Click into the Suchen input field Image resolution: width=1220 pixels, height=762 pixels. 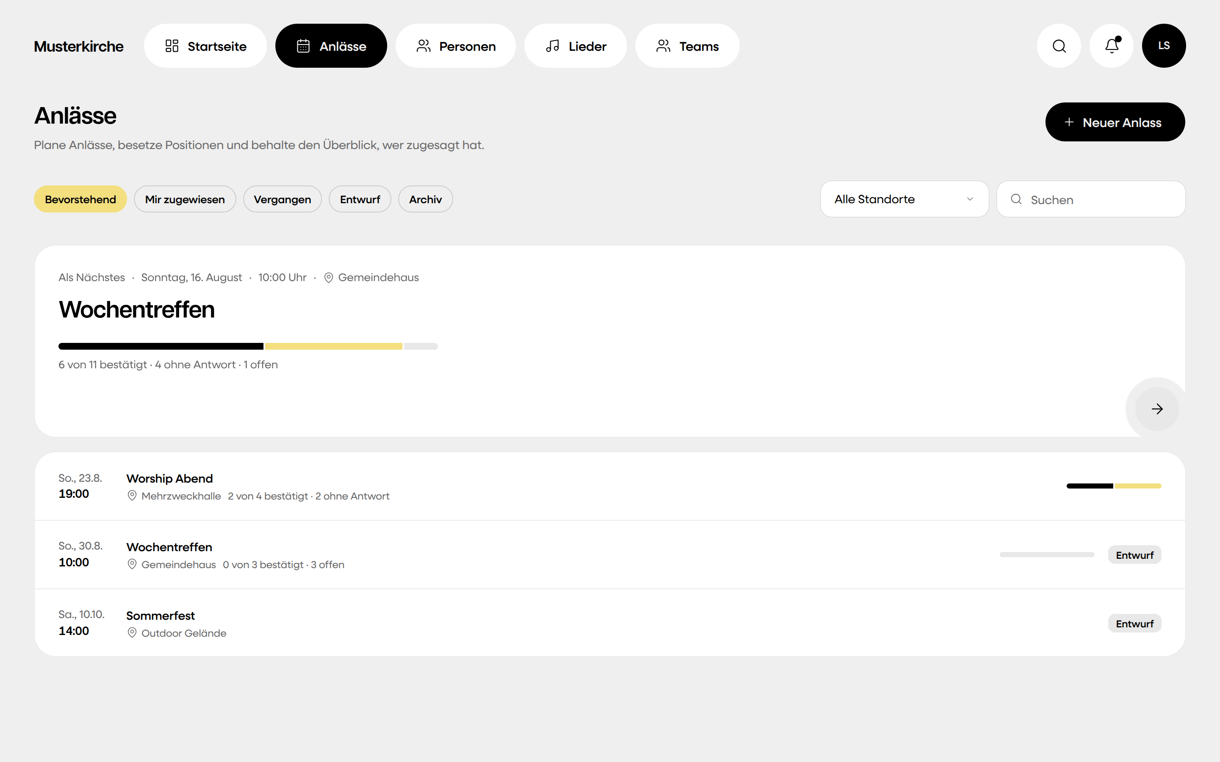[x=1091, y=199]
